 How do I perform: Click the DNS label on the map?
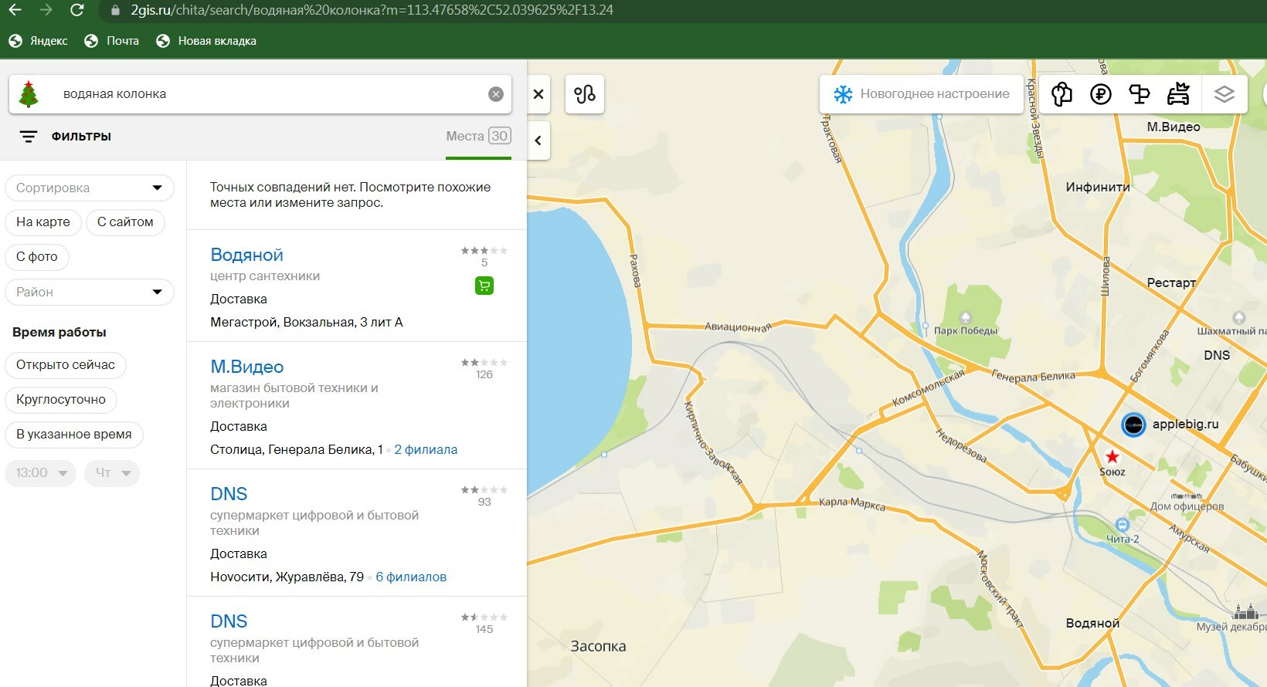click(x=1217, y=355)
